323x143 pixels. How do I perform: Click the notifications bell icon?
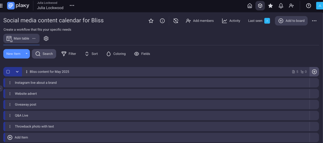[x=281, y=6]
